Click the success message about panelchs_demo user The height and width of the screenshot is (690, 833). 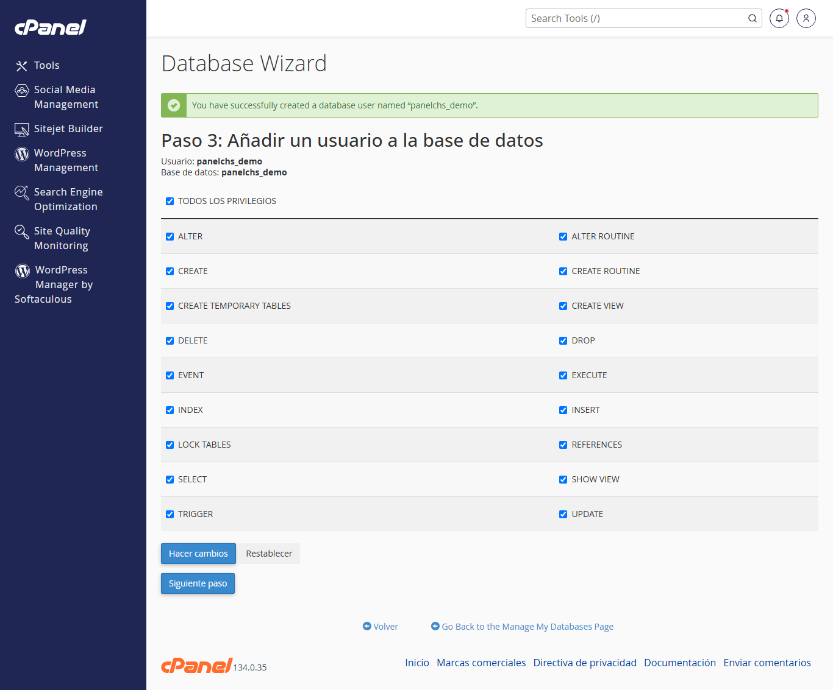tap(335, 105)
